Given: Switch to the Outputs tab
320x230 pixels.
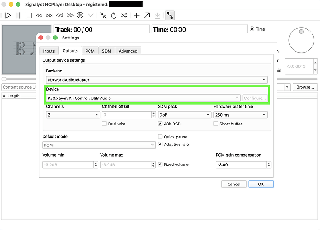Looking at the screenshot, I should pyautogui.click(x=70, y=51).
